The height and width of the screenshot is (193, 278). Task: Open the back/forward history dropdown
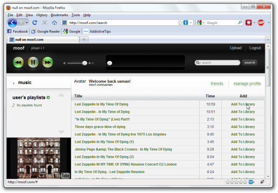[x=27, y=23]
